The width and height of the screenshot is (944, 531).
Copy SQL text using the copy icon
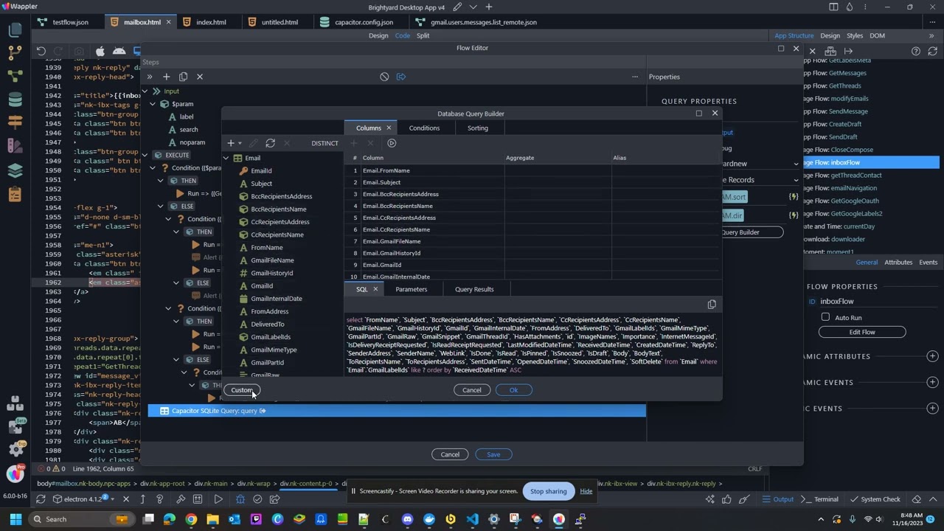coord(712,305)
